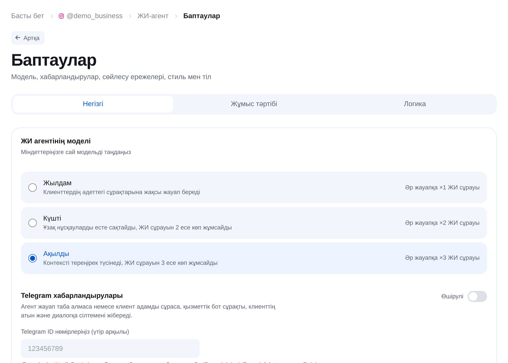Screen dimensions: 508x363
Task: Click the Күшті option title
Action: (x=52, y=218)
